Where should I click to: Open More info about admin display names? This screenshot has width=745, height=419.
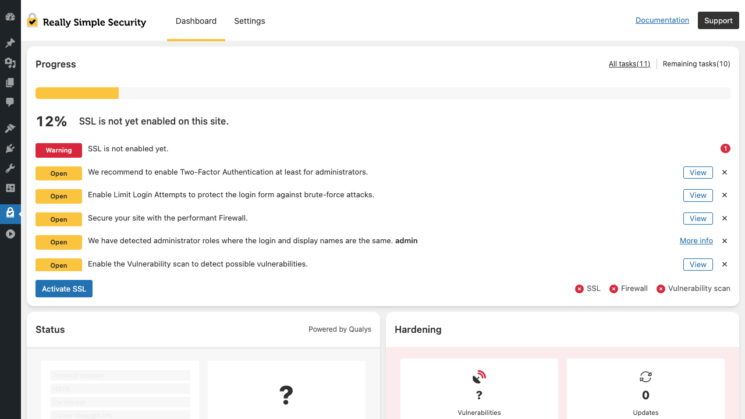[696, 241]
